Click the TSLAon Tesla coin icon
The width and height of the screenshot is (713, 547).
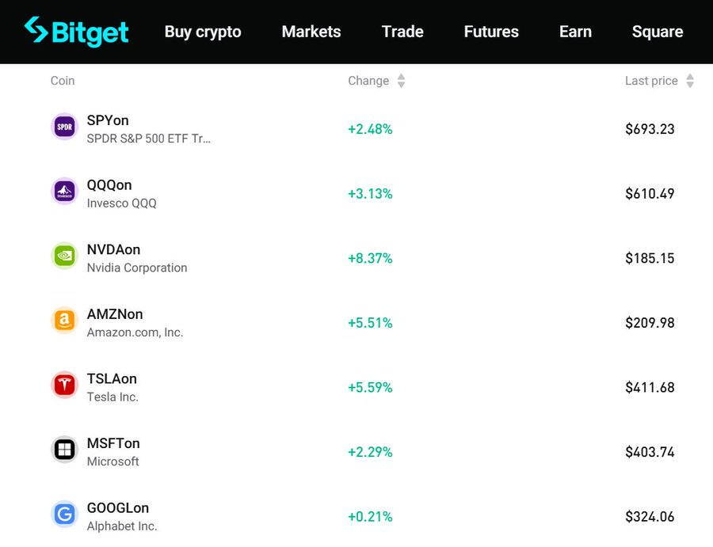coord(64,386)
